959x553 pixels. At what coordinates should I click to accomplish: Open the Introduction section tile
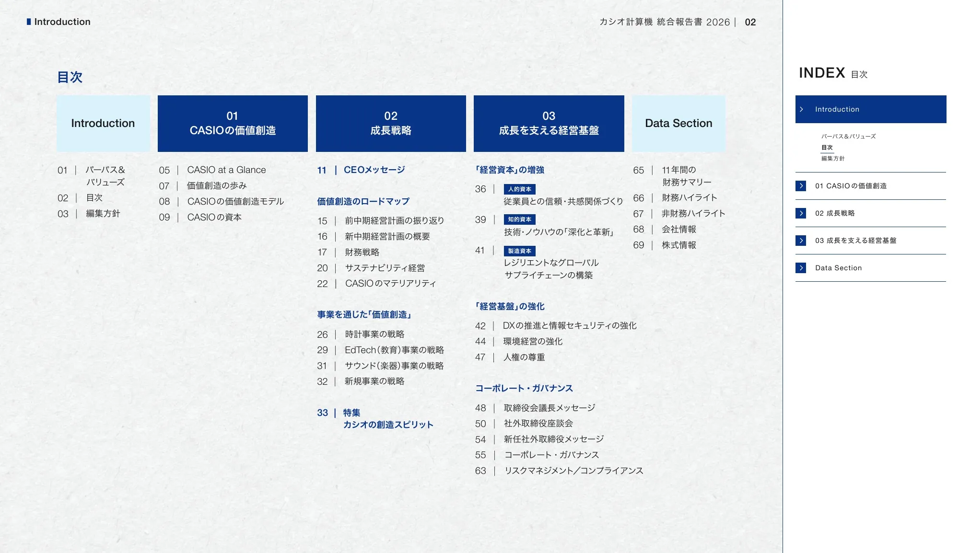pos(103,124)
